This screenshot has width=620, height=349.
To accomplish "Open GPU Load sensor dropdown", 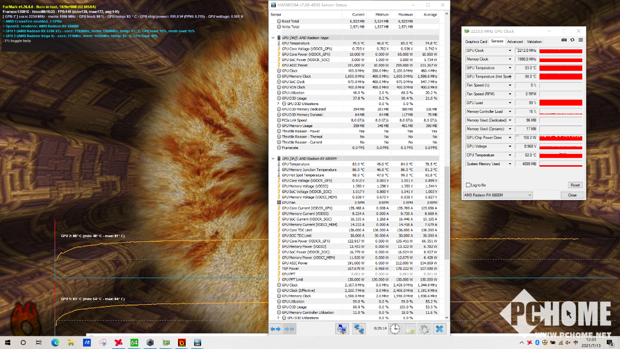I will click(x=510, y=103).
